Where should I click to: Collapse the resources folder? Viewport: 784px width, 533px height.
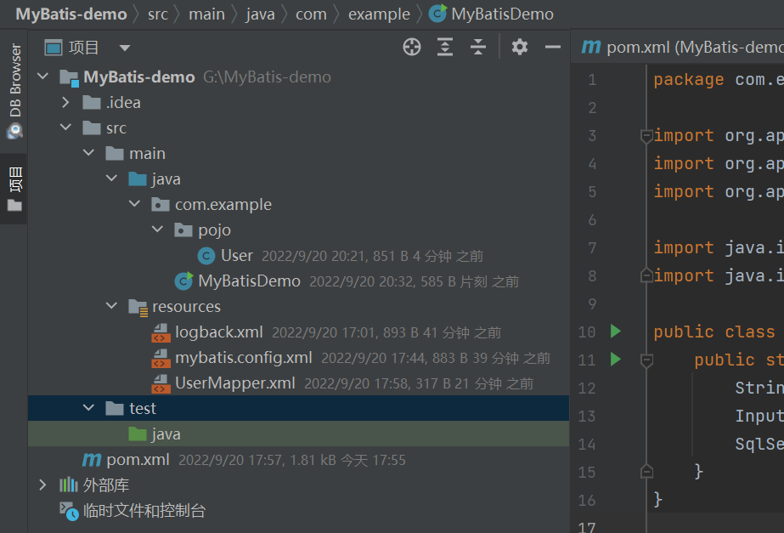pos(111,305)
